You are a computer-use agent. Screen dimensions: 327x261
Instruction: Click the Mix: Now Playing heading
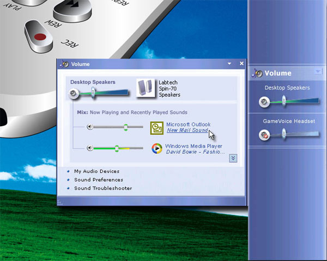click(132, 113)
